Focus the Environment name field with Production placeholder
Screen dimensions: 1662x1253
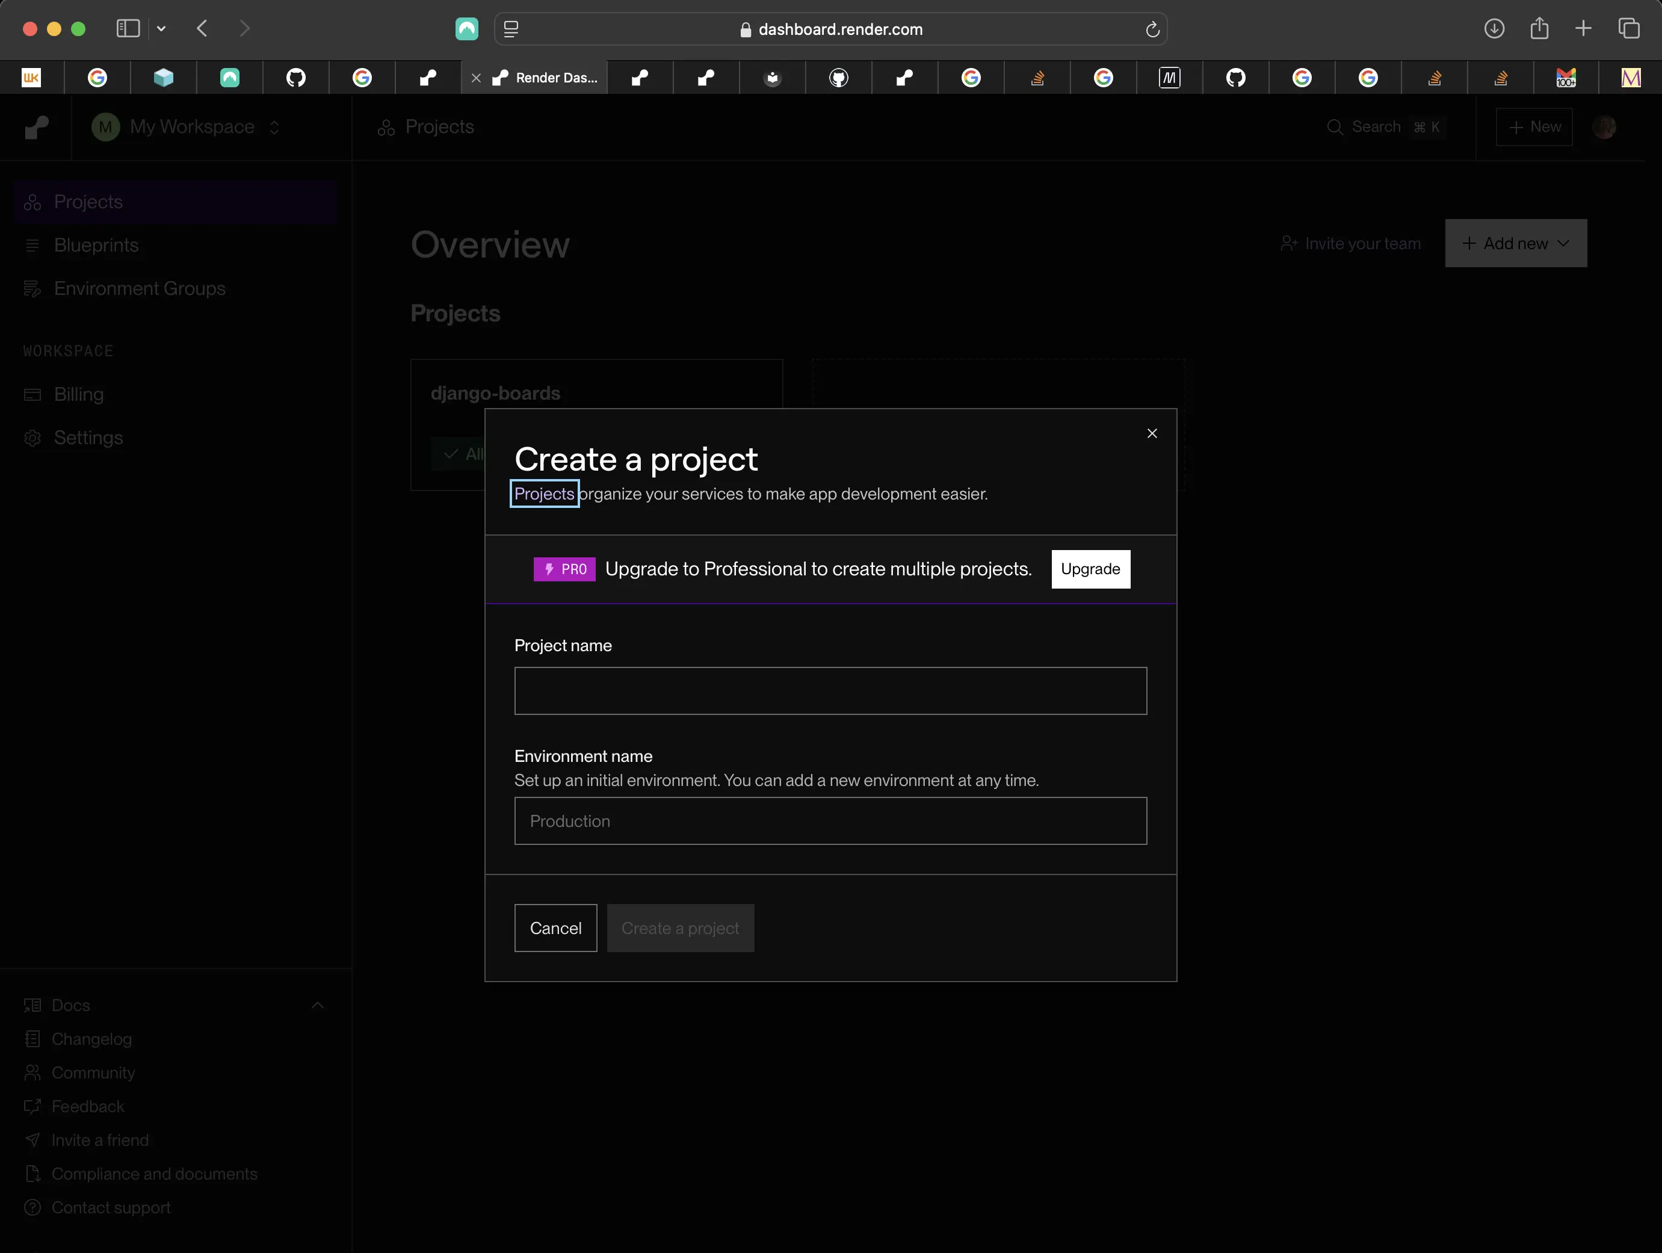click(830, 821)
